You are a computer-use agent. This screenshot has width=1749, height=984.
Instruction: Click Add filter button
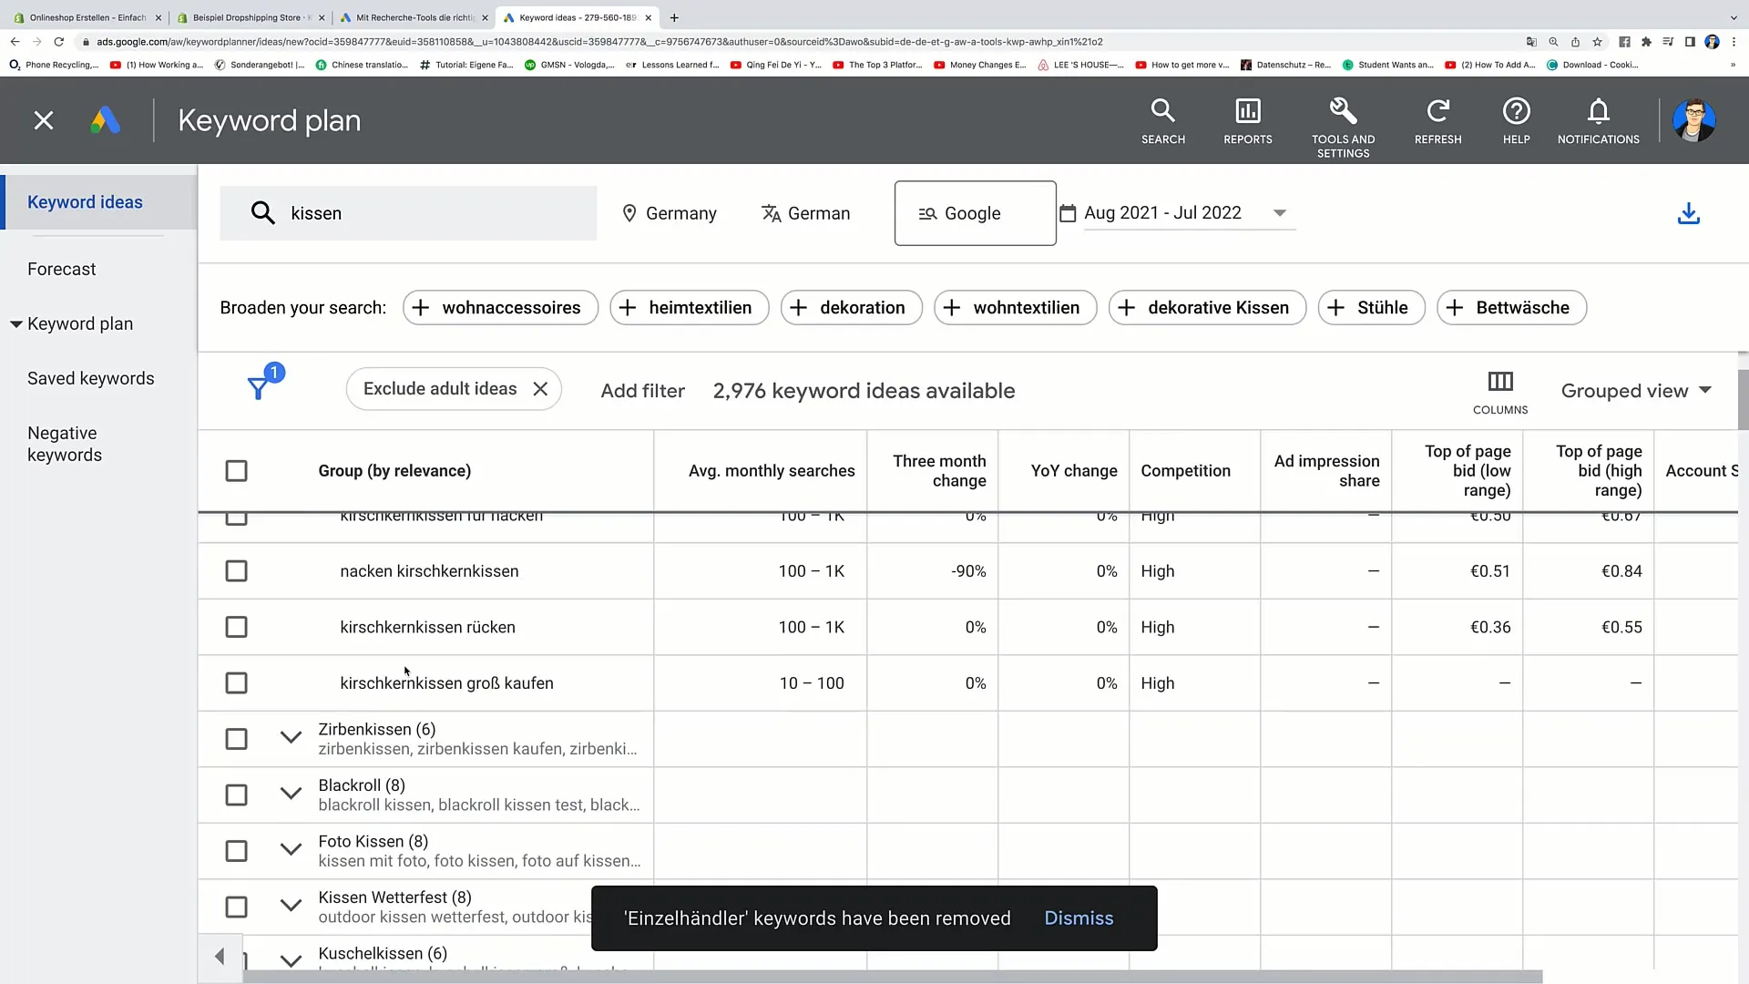pos(641,389)
